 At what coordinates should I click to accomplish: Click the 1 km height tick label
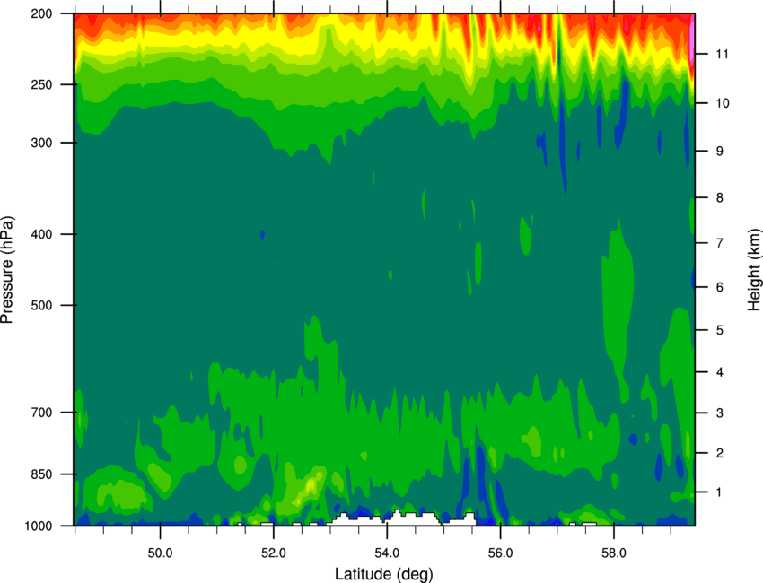(719, 492)
